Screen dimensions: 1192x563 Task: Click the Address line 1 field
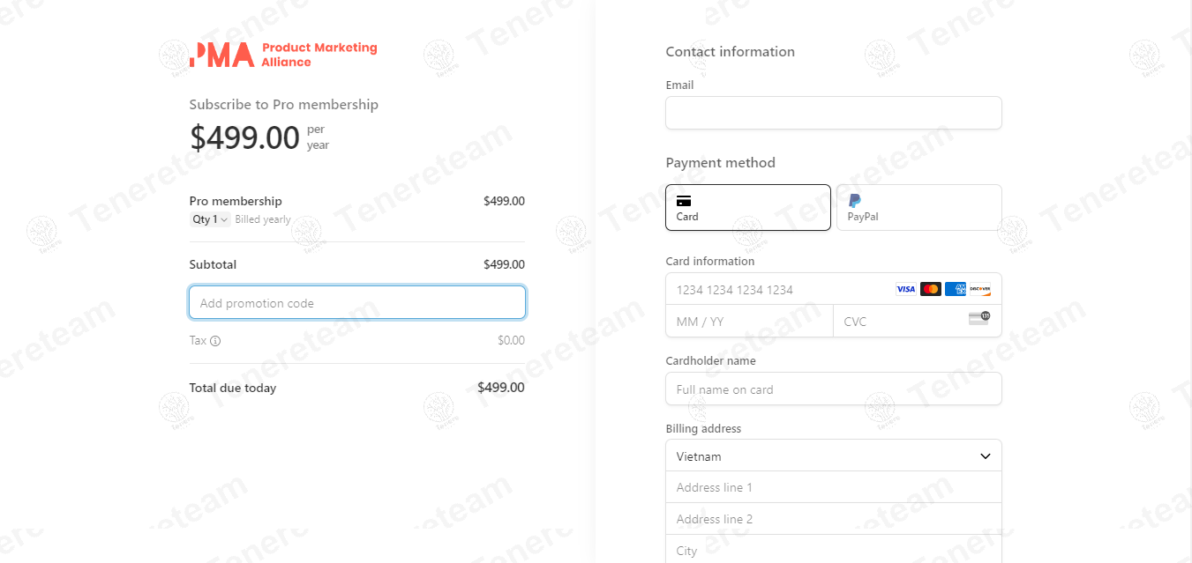coord(833,487)
